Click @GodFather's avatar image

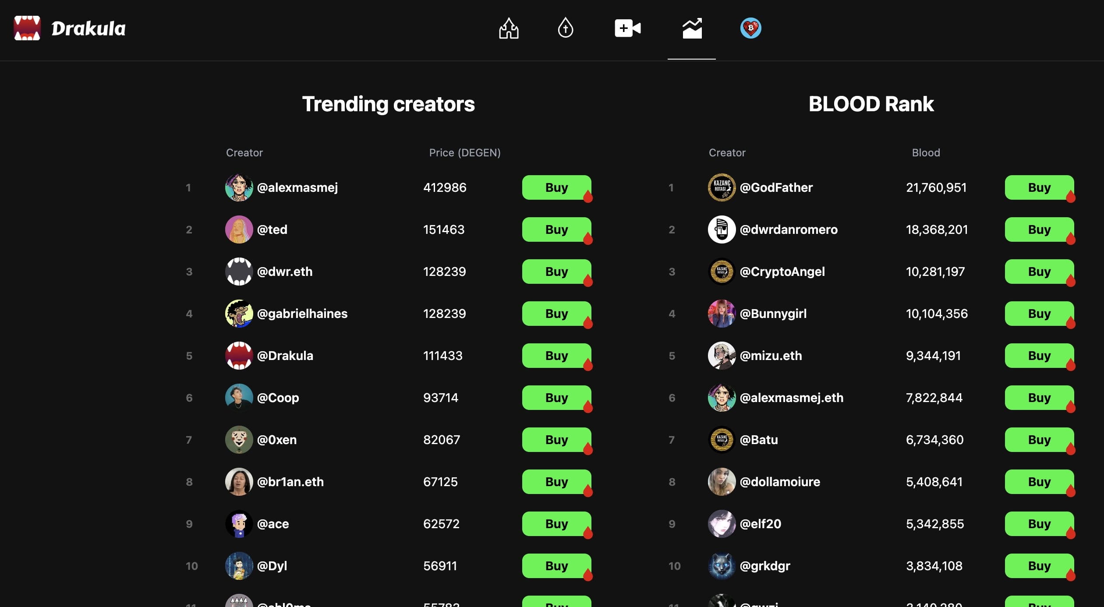coord(722,187)
